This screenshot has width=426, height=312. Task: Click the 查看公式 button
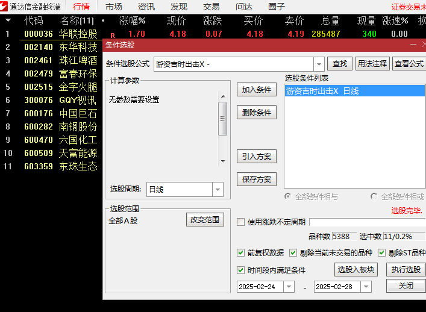[409, 64]
